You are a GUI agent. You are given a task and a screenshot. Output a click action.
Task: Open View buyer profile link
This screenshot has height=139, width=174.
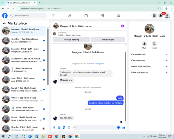pos(97,64)
